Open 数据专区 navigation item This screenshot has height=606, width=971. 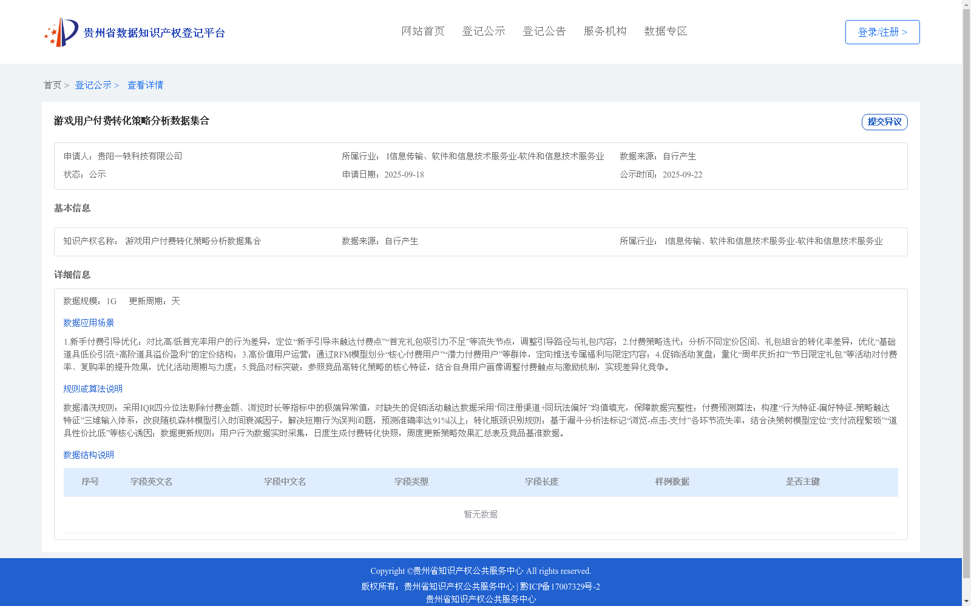coord(666,31)
